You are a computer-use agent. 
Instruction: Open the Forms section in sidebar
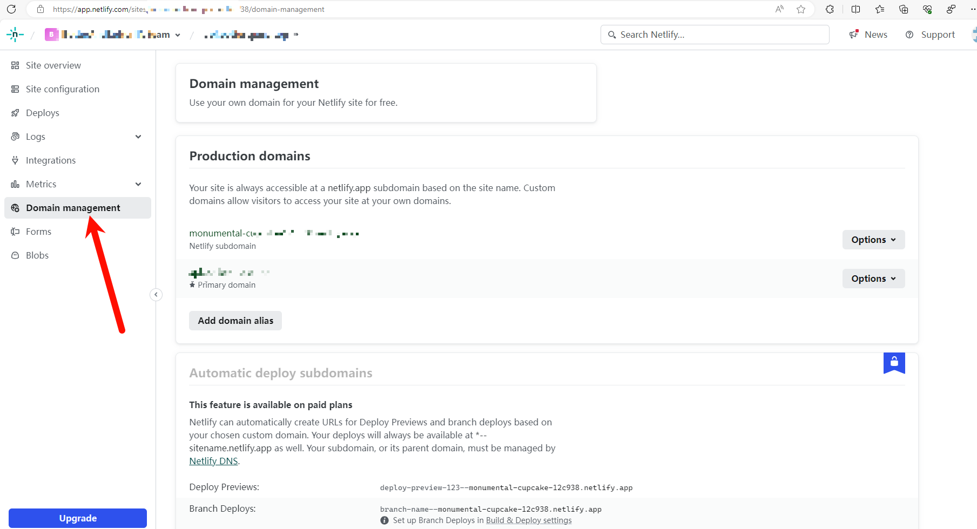pyautogui.click(x=38, y=231)
